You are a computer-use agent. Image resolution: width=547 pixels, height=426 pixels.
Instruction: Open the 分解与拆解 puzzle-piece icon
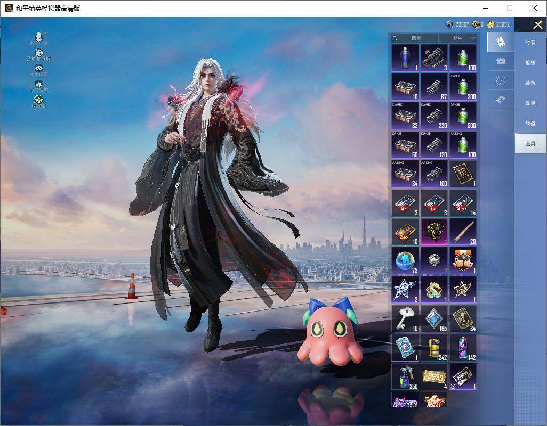pyautogui.click(x=38, y=55)
